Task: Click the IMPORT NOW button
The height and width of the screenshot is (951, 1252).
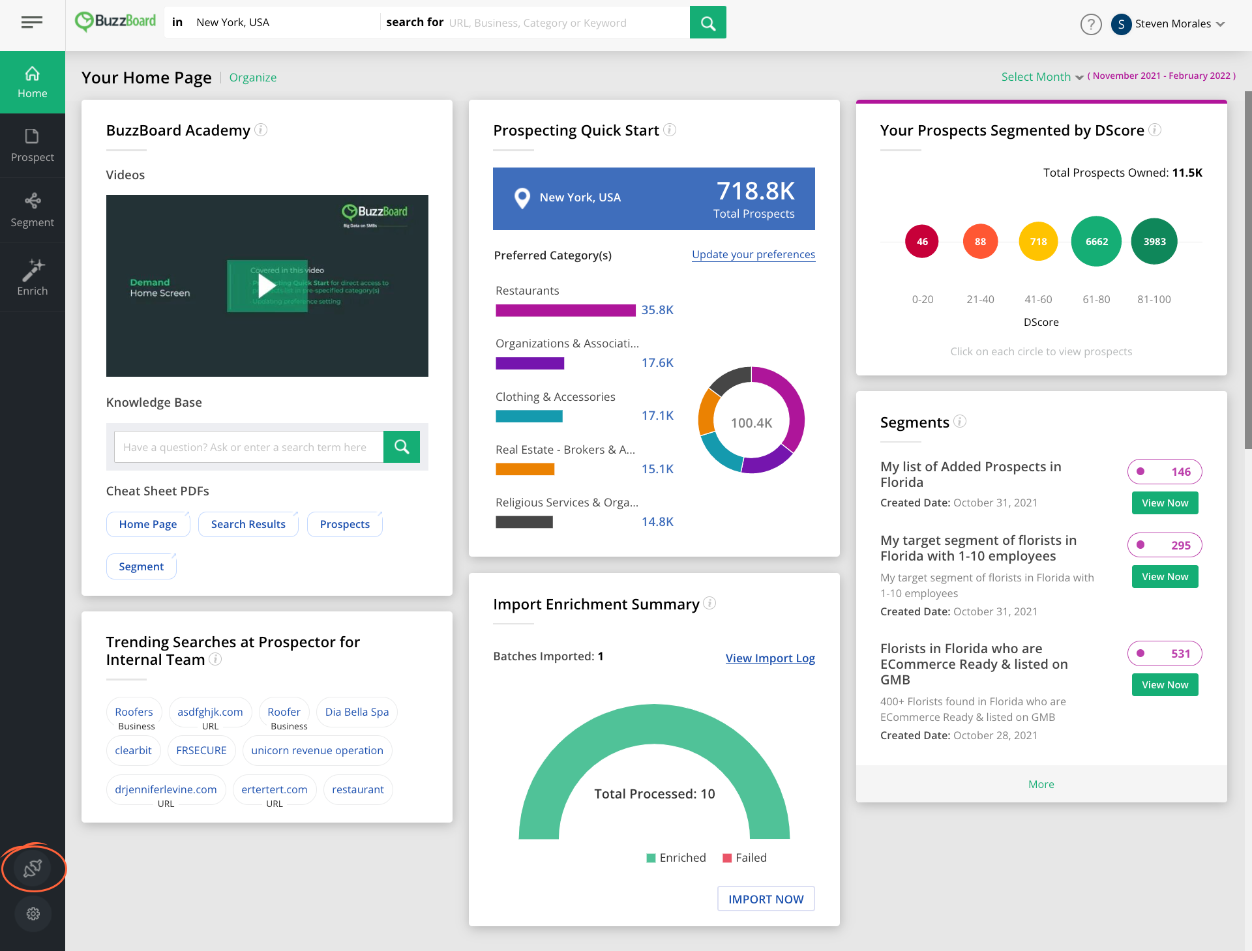Action: tap(766, 899)
